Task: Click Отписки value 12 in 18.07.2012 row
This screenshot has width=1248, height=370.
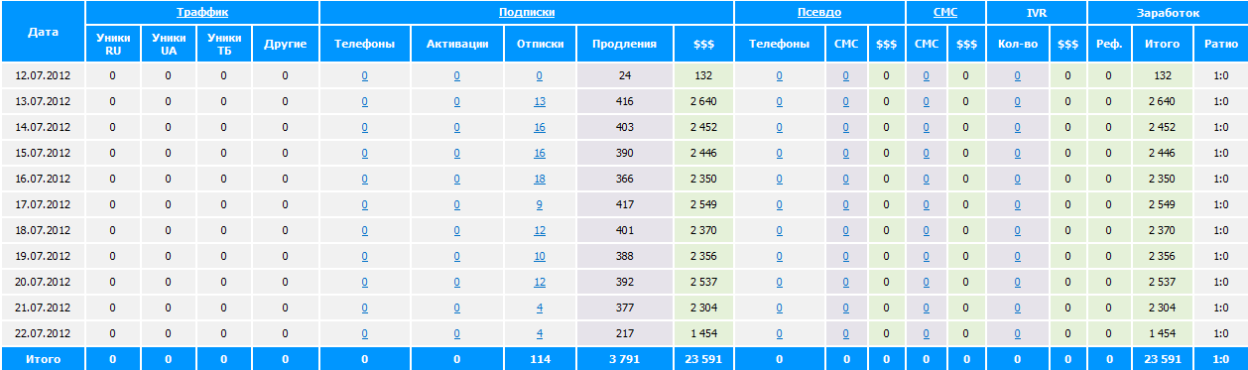Action: click(540, 230)
